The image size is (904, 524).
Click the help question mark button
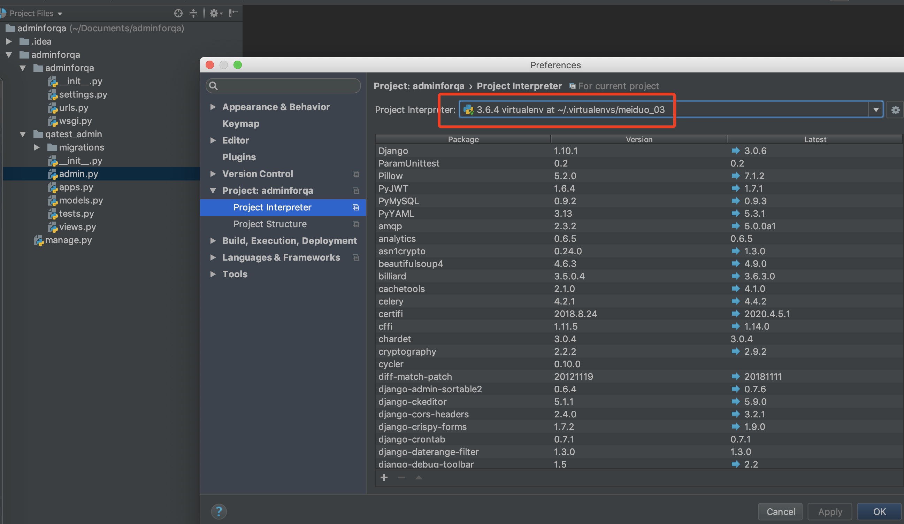pos(219,511)
